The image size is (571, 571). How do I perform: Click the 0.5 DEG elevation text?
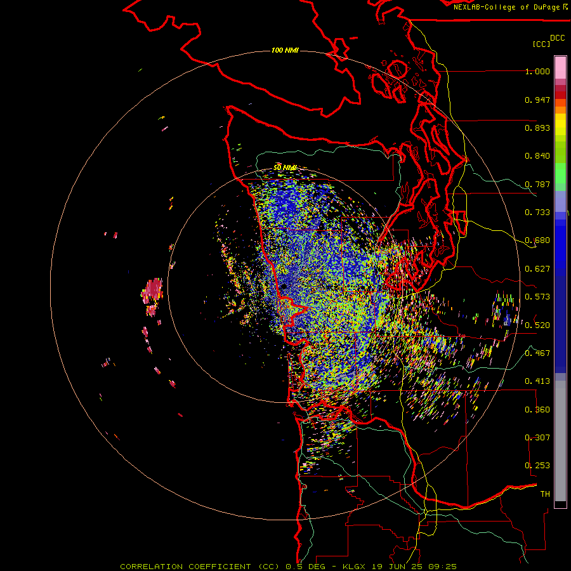point(305,567)
